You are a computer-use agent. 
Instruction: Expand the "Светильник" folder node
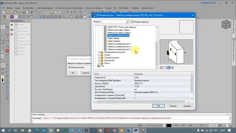click(99, 61)
